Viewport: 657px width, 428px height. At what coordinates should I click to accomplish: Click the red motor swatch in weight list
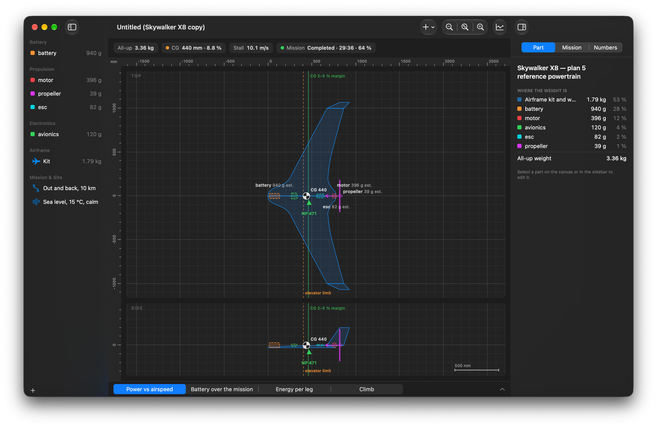click(519, 118)
